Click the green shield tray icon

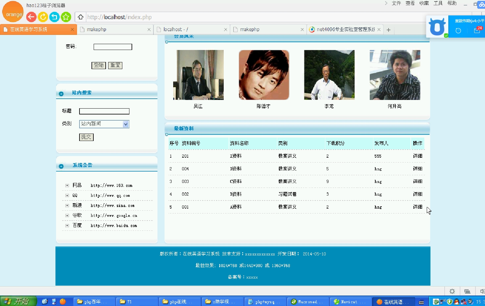[450, 301]
